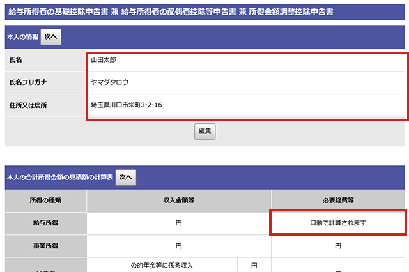Image resolution: width=409 pixels, height=272 pixels.
Task: Click the 氏名 row label
Action: pos(15,60)
